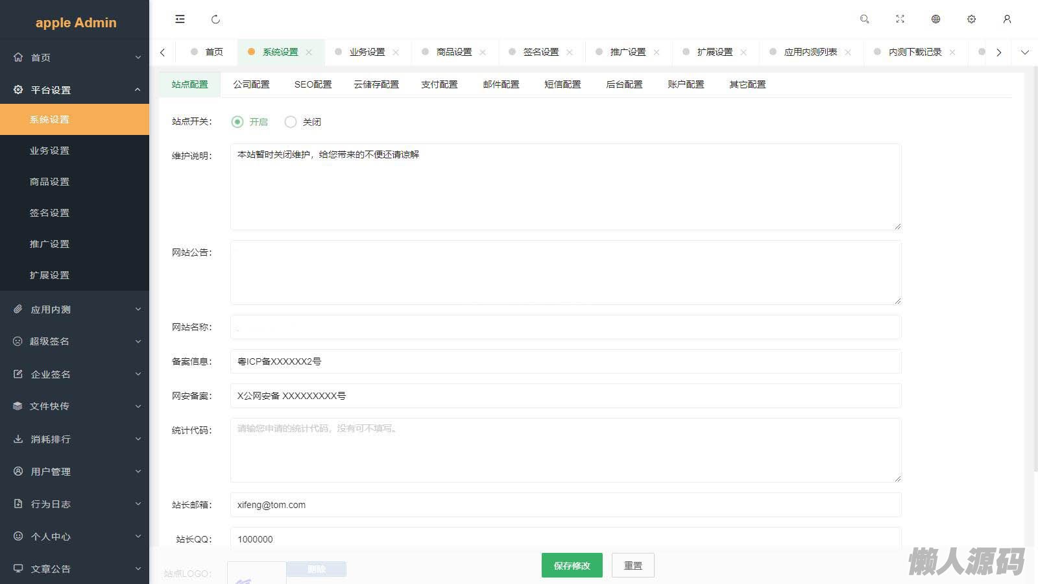The height and width of the screenshot is (584, 1038).
Task: Toggle fullscreen mode icon
Action: coord(900,19)
